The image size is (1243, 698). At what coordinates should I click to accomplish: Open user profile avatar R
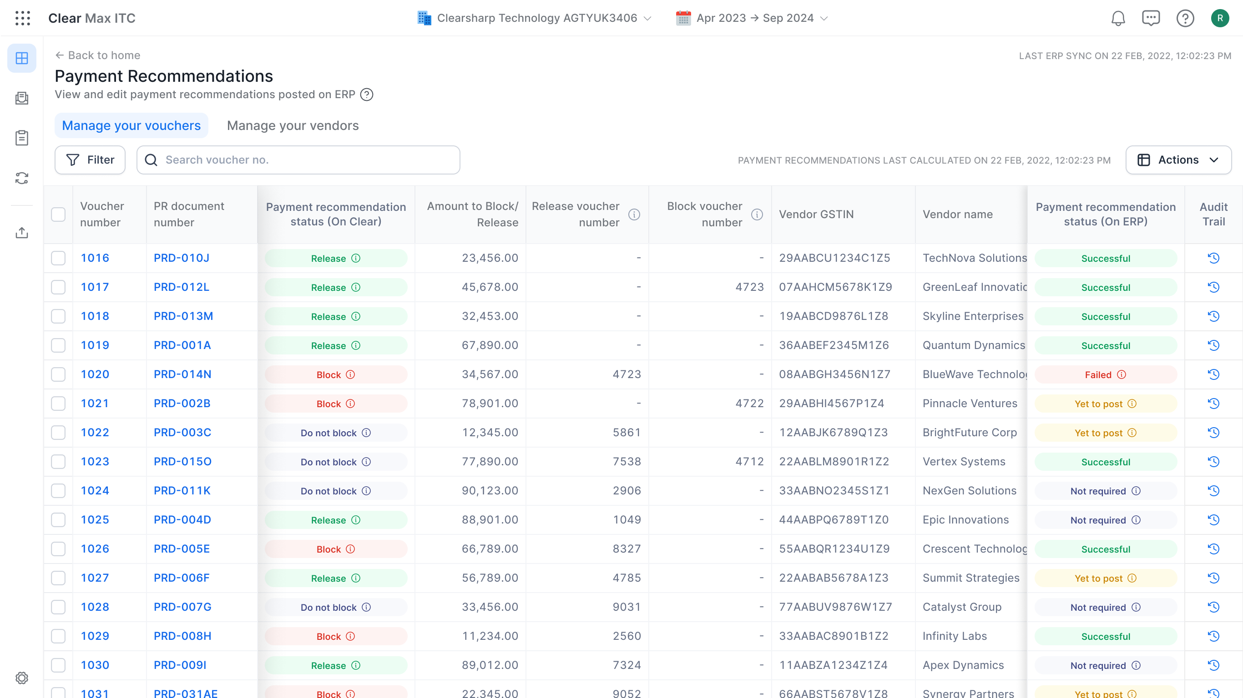(1220, 18)
